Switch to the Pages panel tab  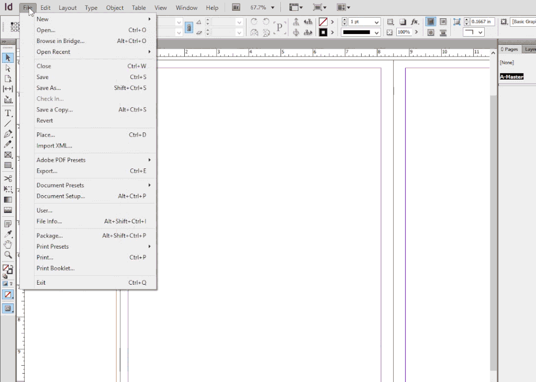[509, 49]
